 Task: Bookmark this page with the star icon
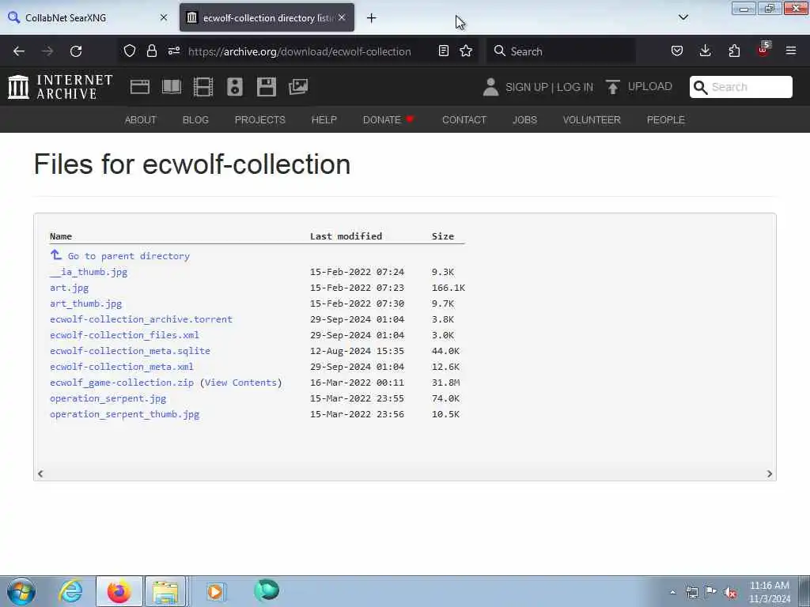[x=466, y=51]
